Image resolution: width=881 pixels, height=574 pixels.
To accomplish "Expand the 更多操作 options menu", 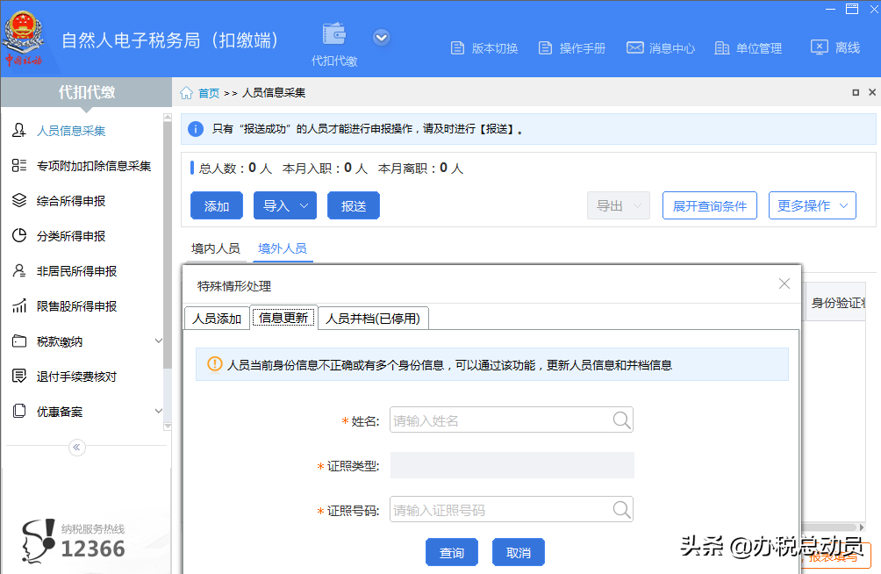I will pos(811,204).
